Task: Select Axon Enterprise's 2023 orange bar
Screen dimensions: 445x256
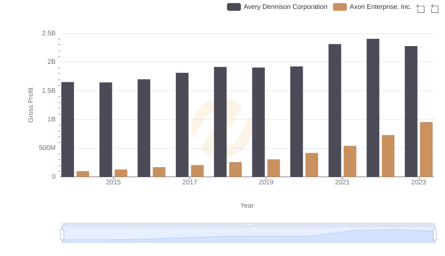Action: click(x=426, y=149)
